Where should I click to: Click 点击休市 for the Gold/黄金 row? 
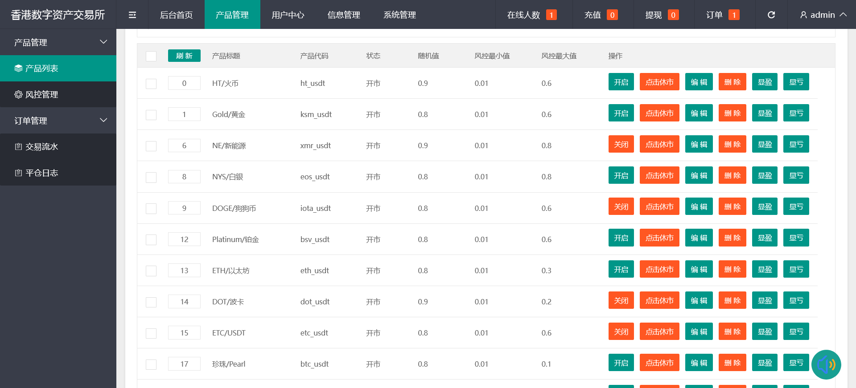click(x=659, y=113)
